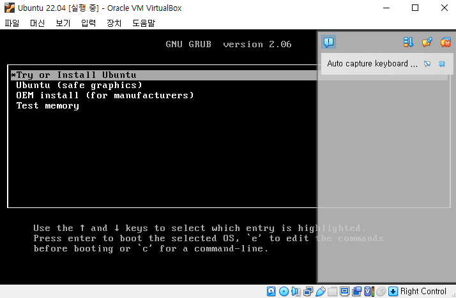Screen dimensions: 456x298
Task: Open the hard disk activity indicator
Action: 271,292
